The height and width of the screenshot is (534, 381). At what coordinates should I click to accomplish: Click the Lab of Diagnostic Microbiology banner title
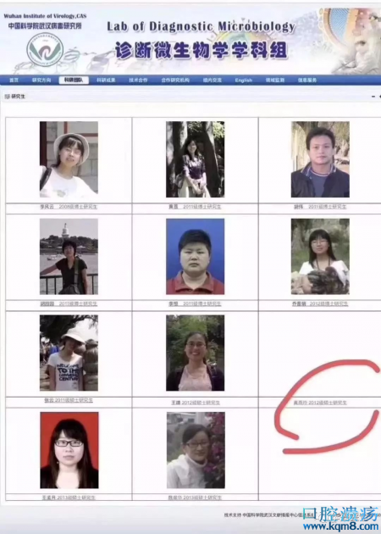201,27
